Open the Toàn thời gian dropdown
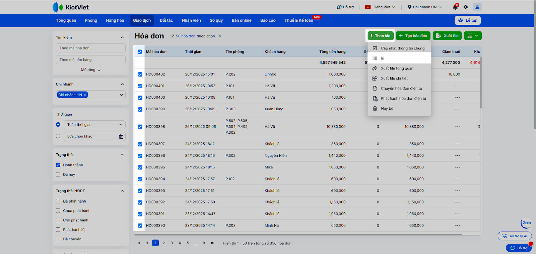Screen dimensions: 536x254 click(x=94, y=125)
